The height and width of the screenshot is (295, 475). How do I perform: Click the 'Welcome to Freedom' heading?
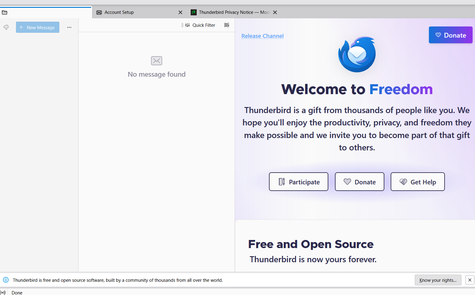(357, 89)
